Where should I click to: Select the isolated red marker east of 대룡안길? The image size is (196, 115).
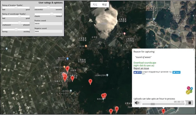point(90,82)
